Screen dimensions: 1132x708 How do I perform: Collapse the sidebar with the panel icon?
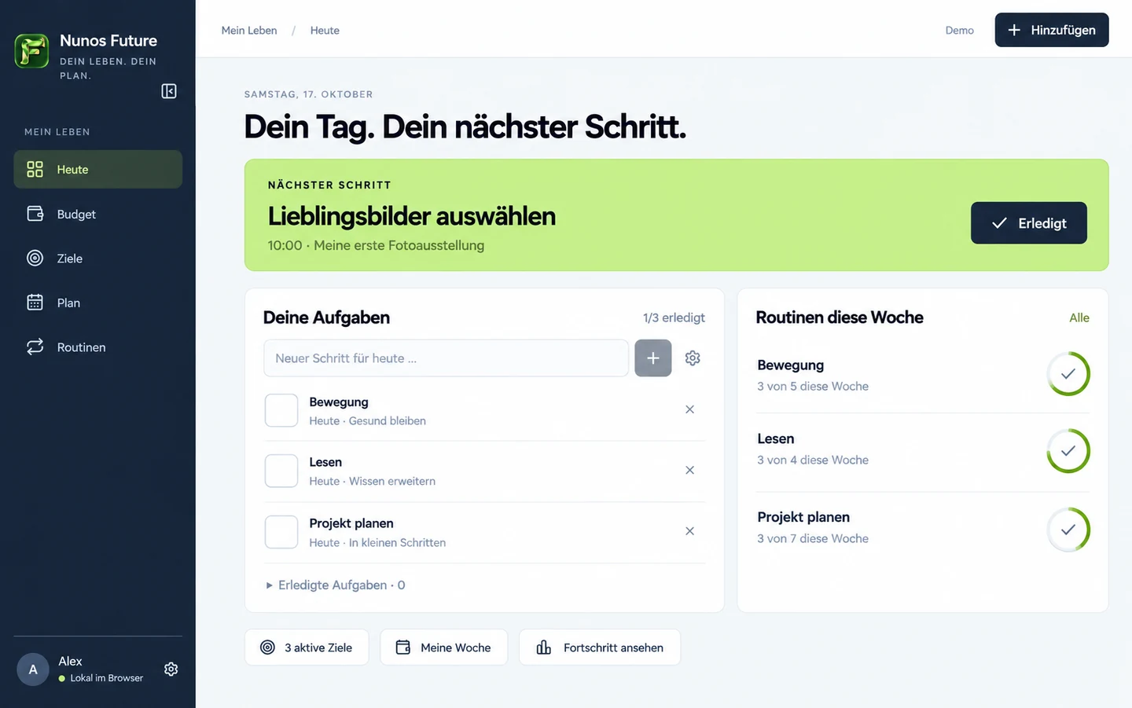pyautogui.click(x=169, y=91)
